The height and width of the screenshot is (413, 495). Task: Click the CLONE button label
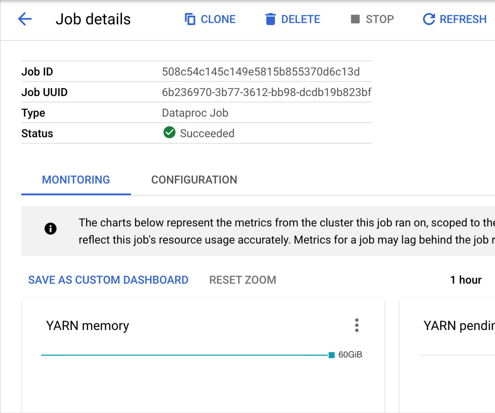(218, 19)
